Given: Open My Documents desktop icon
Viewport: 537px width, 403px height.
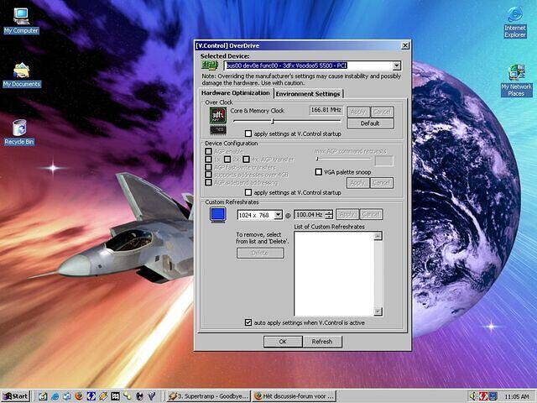Looking at the screenshot, I should click(22, 75).
